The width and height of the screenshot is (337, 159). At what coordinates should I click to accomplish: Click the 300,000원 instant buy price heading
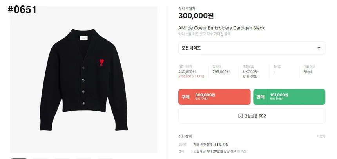point(196,16)
